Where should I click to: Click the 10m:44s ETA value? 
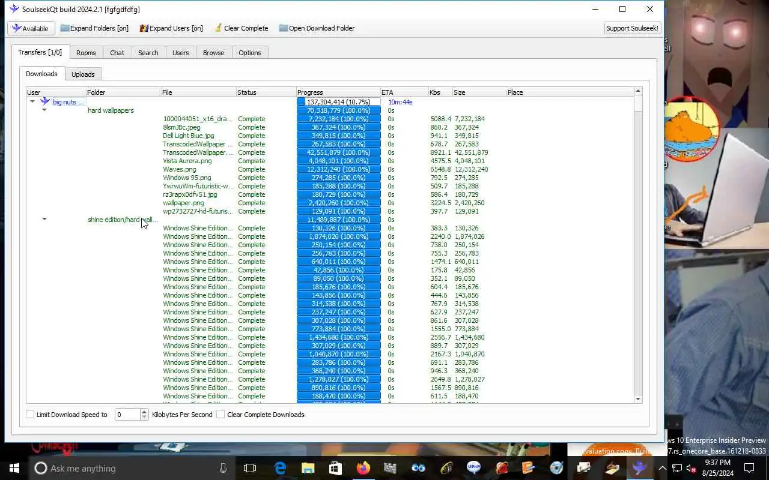click(400, 102)
